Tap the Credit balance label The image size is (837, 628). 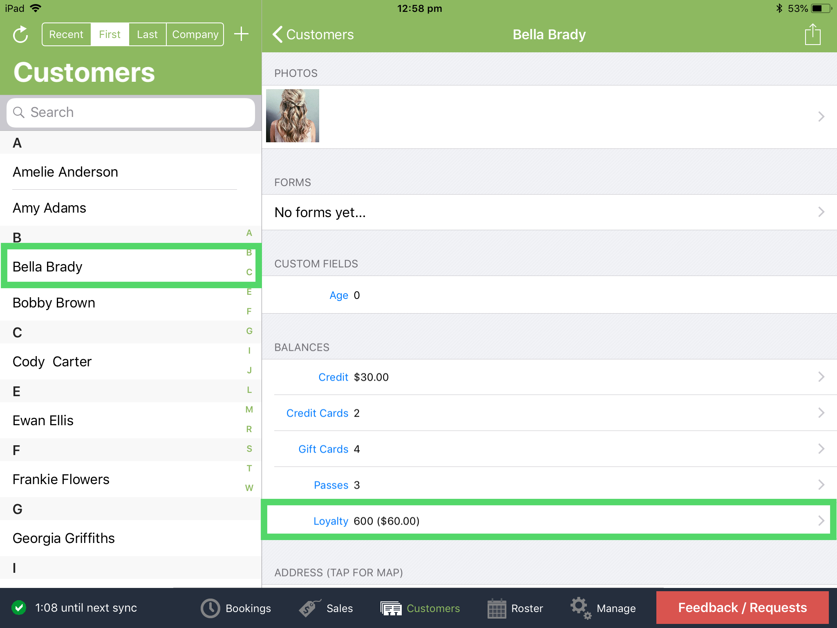tap(333, 377)
